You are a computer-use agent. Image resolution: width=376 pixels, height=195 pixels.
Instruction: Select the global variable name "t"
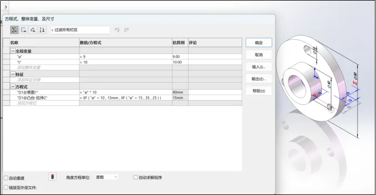pos(44,62)
